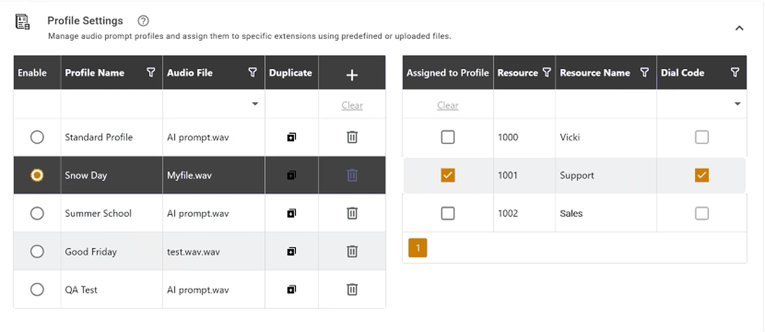This screenshot has width=765, height=332.
Task: Filter the Dial Code column
Action: pos(735,73)
